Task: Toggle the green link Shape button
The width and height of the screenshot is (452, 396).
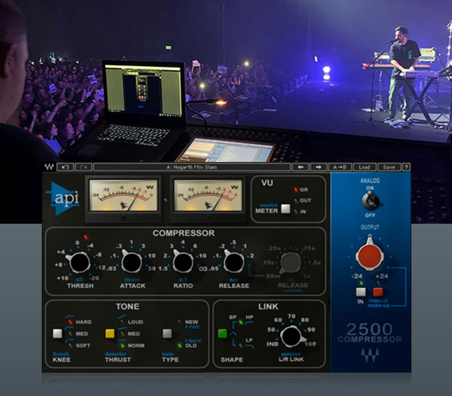Action: coord(222,334)
